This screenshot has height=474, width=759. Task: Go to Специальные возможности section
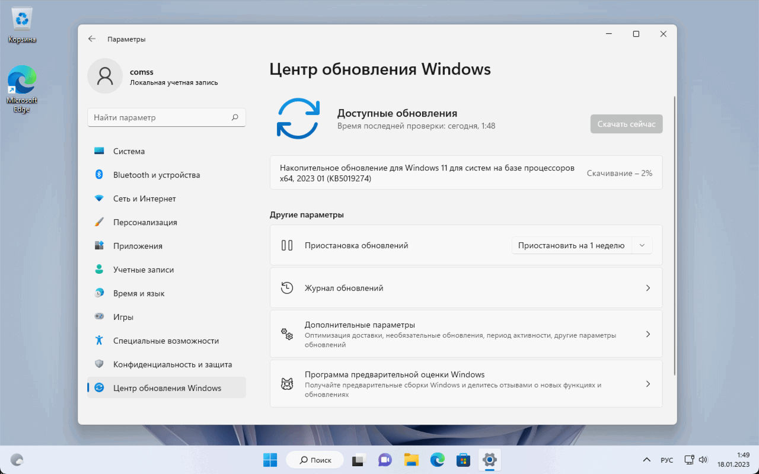166,341
